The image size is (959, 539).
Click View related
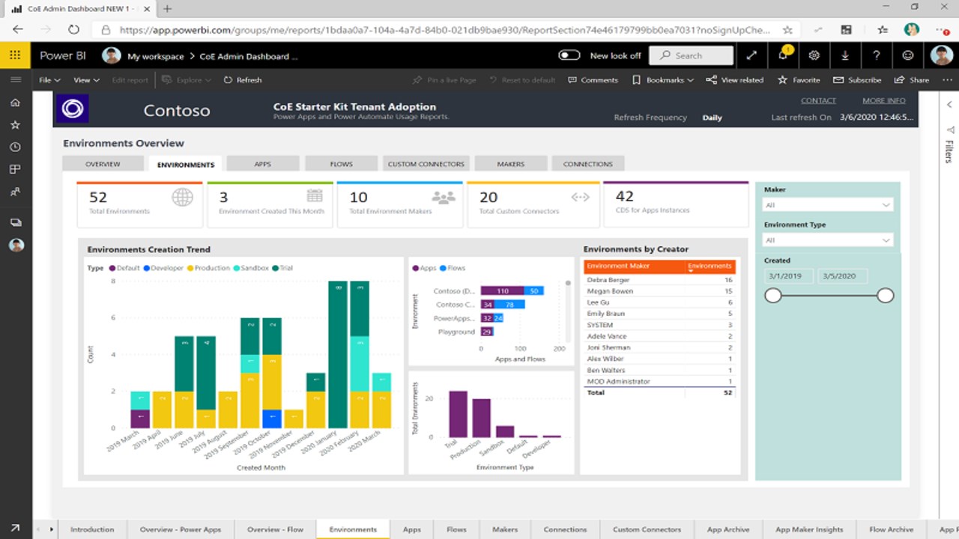pyautogui.click(x=735, y=80)
